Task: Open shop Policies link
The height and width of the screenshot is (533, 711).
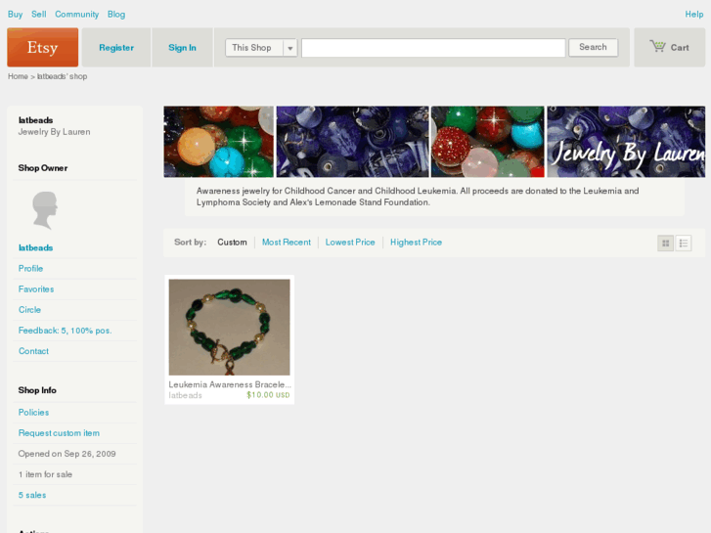Action: 33,413
